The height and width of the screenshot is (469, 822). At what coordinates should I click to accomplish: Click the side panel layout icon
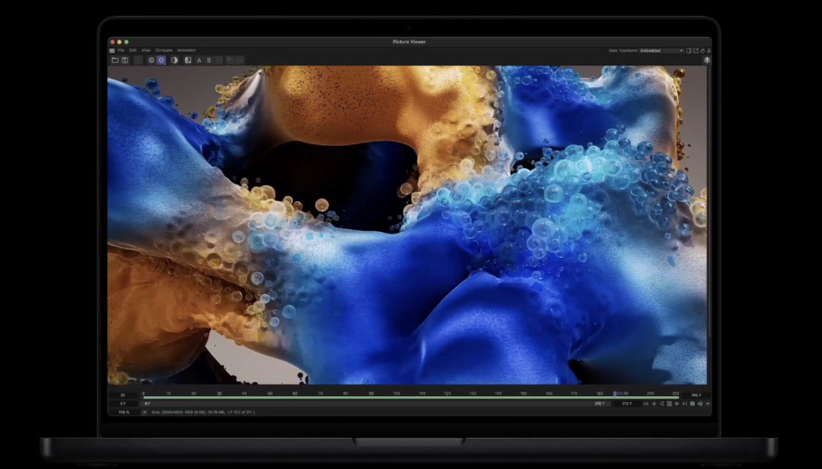pyautogui.click(x=688, y=50)
